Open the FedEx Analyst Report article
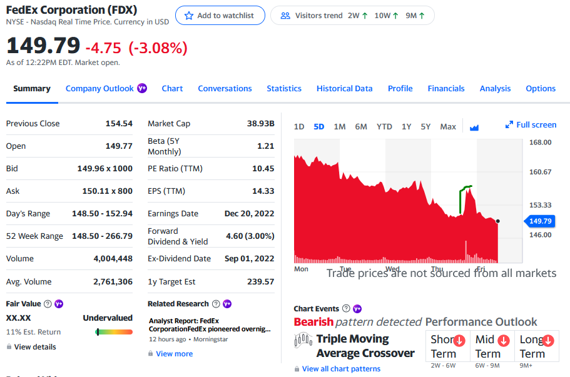This screenshot has height=377, width=570. click(x=210, y=324)
